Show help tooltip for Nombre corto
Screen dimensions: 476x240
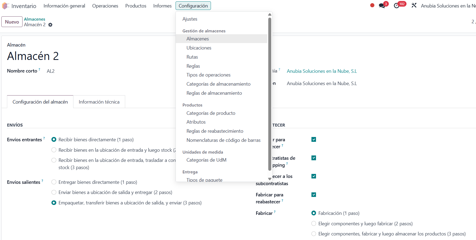[x=39, y=70]
